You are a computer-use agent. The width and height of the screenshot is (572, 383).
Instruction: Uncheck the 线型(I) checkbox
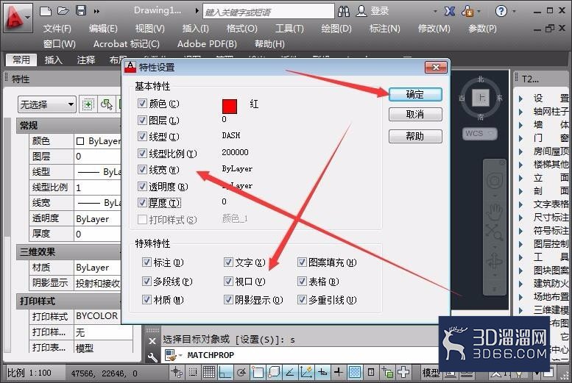point(142,137)
